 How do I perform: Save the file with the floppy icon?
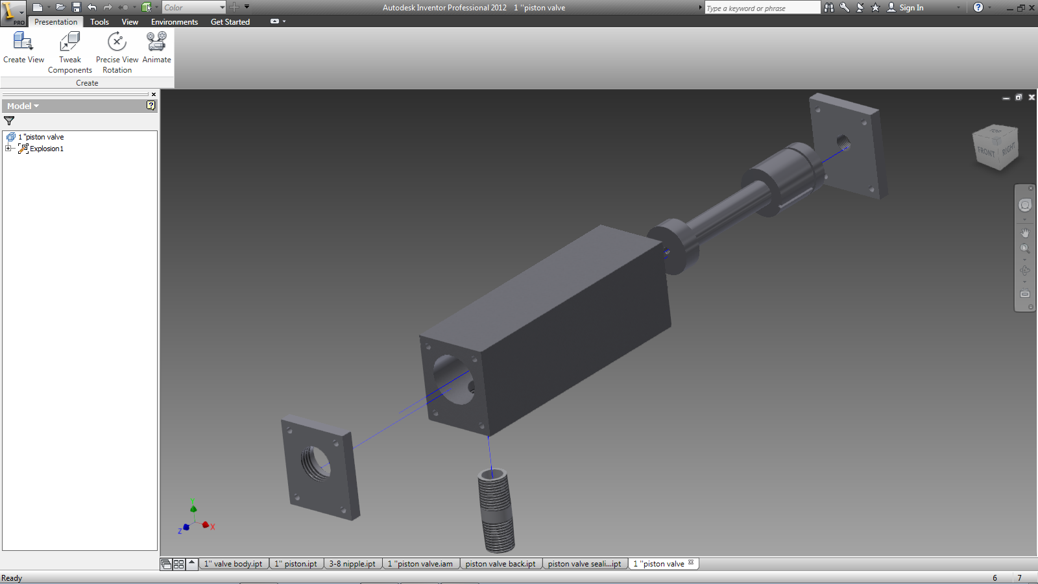(77, 7)
